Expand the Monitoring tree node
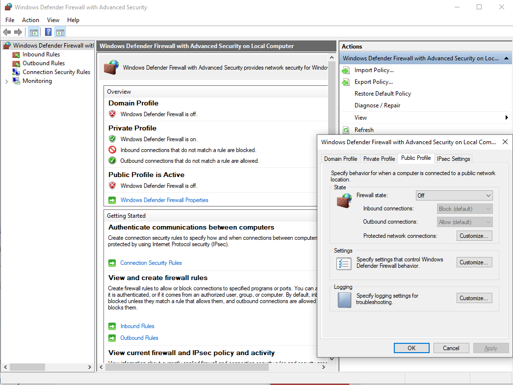 click(x=6, y=81)
